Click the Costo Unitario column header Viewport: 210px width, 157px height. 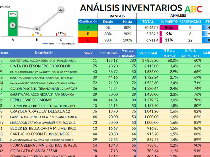(x=108, y=53)
